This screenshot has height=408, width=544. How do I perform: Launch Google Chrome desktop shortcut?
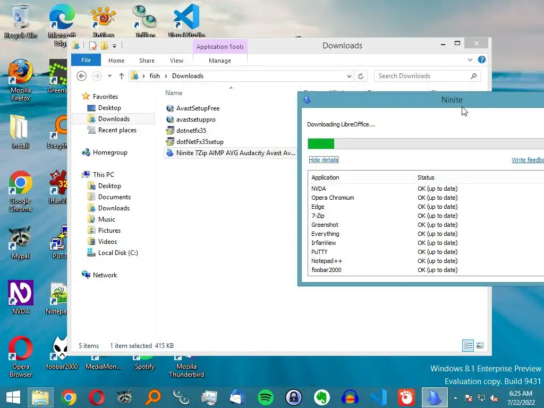click(21, 191)
